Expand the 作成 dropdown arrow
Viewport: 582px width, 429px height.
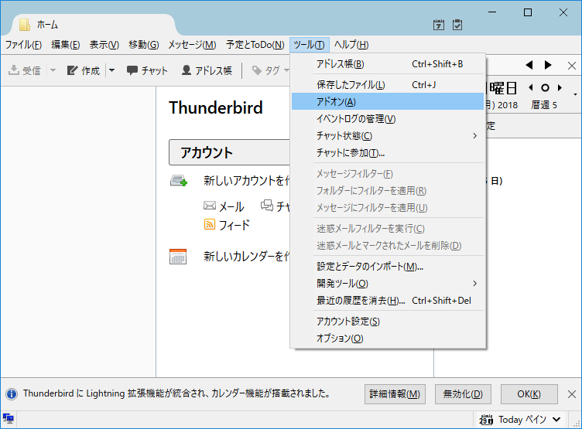111,70
